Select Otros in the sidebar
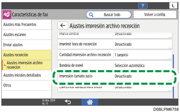 click(26, 86)
